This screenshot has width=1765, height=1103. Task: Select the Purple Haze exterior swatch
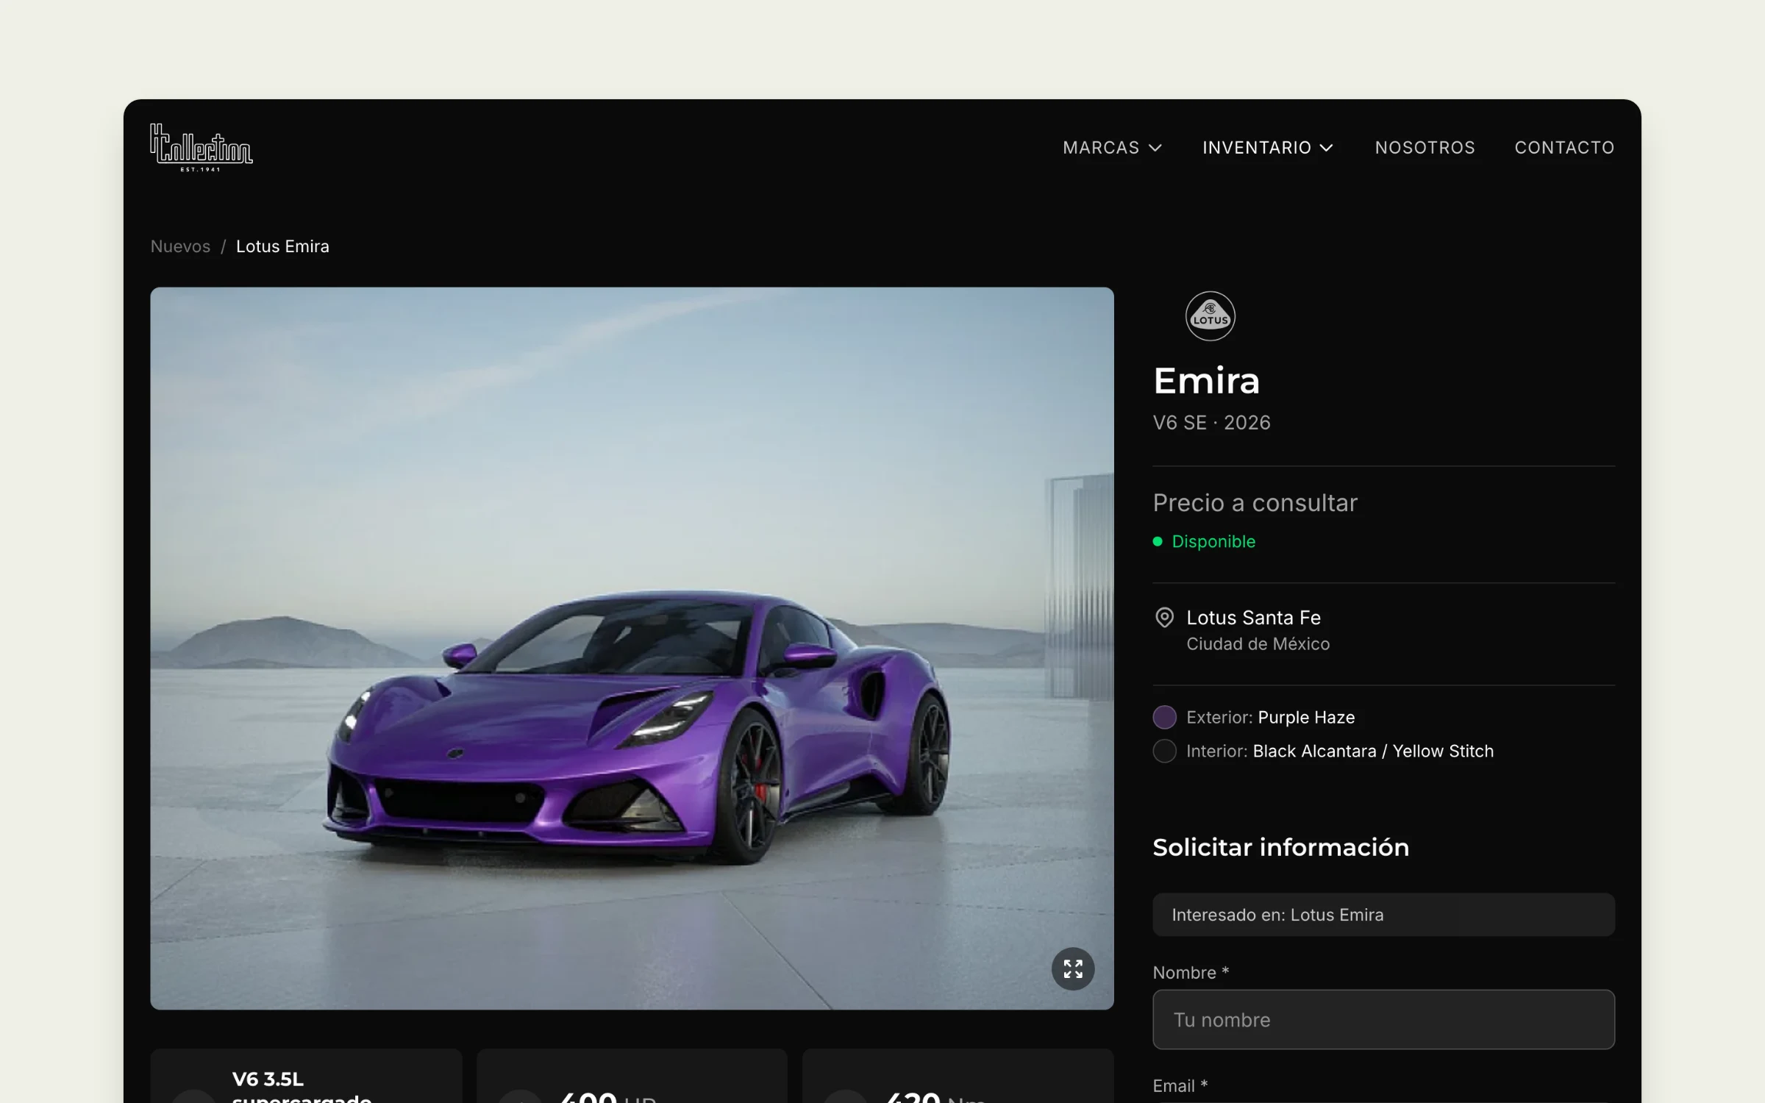tap(1164, 717)
